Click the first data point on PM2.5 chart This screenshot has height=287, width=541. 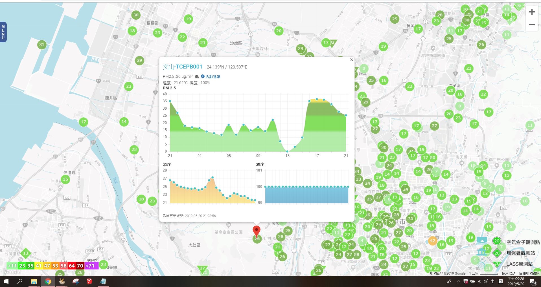(170, 101)
